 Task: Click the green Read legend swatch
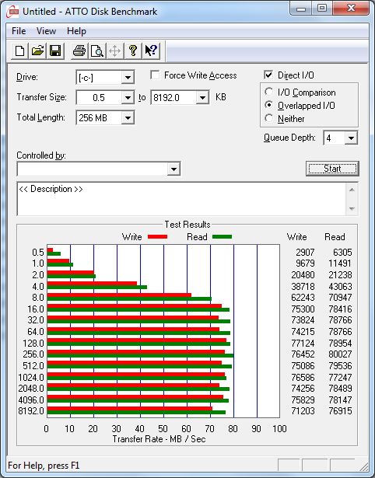(222, 237)
